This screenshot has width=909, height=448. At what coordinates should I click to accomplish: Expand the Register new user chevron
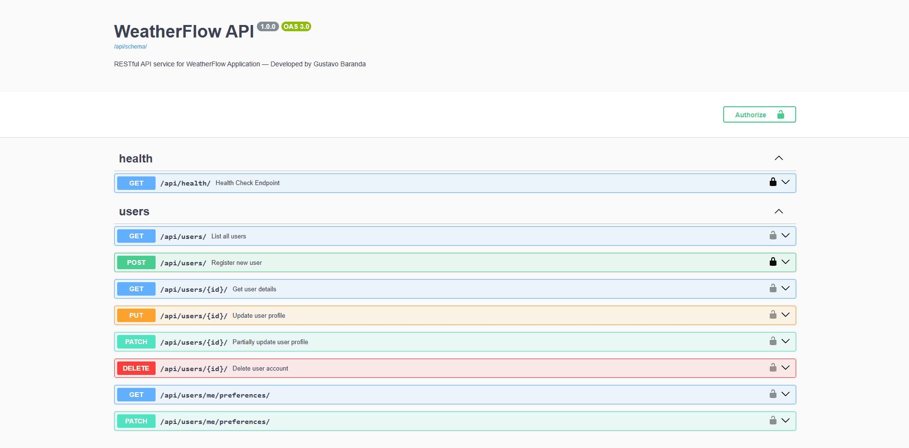786,262
